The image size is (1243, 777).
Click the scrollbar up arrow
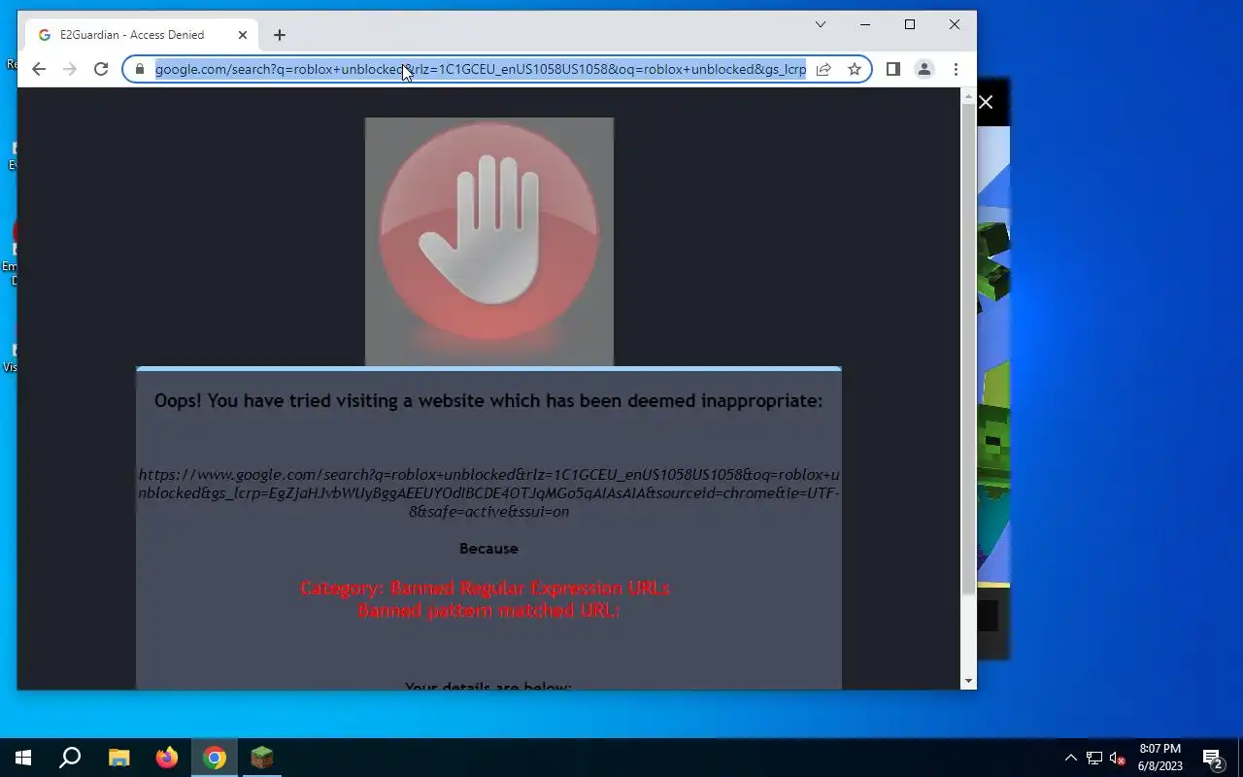click(968, 95)
